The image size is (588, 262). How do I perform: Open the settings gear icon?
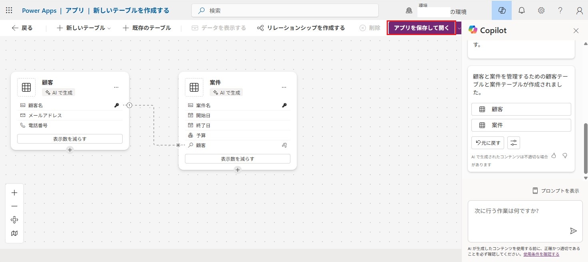pos(541,11)
